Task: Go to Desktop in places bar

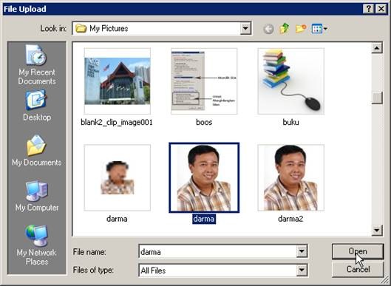Action: (x=37, y=106)
